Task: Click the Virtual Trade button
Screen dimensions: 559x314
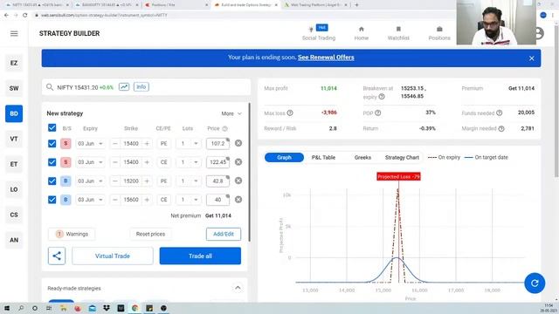Action: click(x=113, y=256)
